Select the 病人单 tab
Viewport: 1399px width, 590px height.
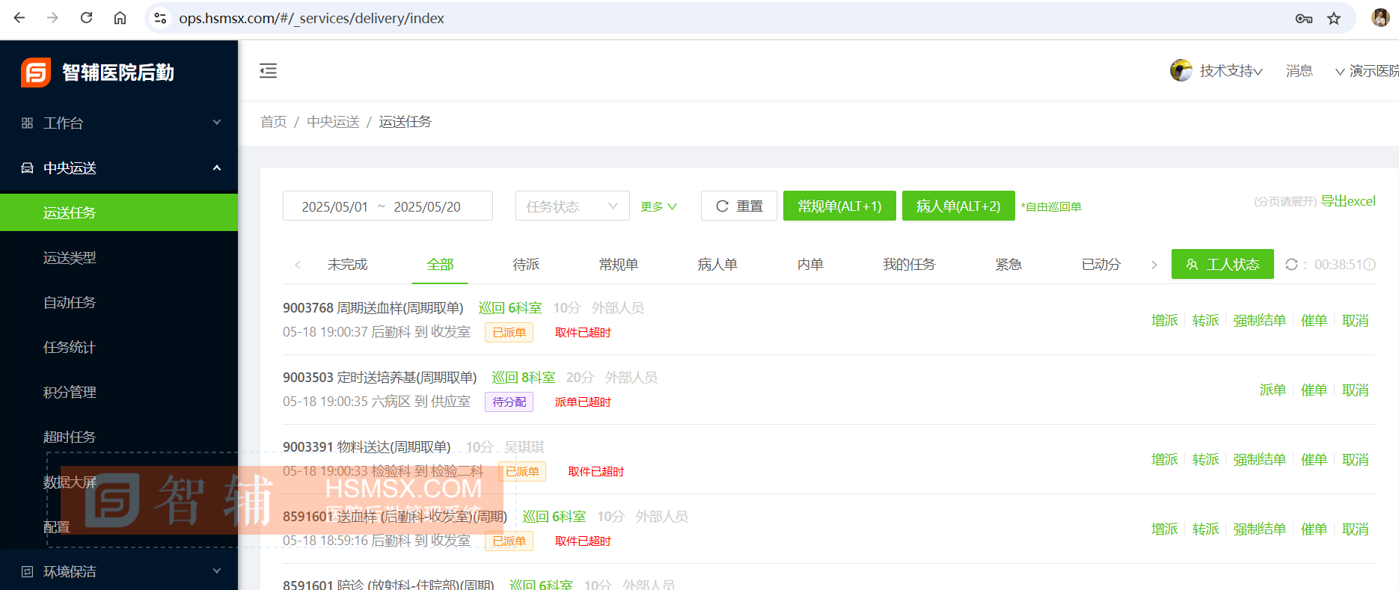tap(717, 265)
